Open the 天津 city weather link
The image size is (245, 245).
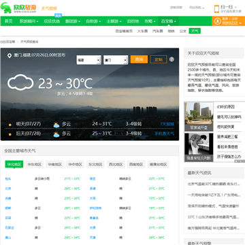tap(93, 238)
